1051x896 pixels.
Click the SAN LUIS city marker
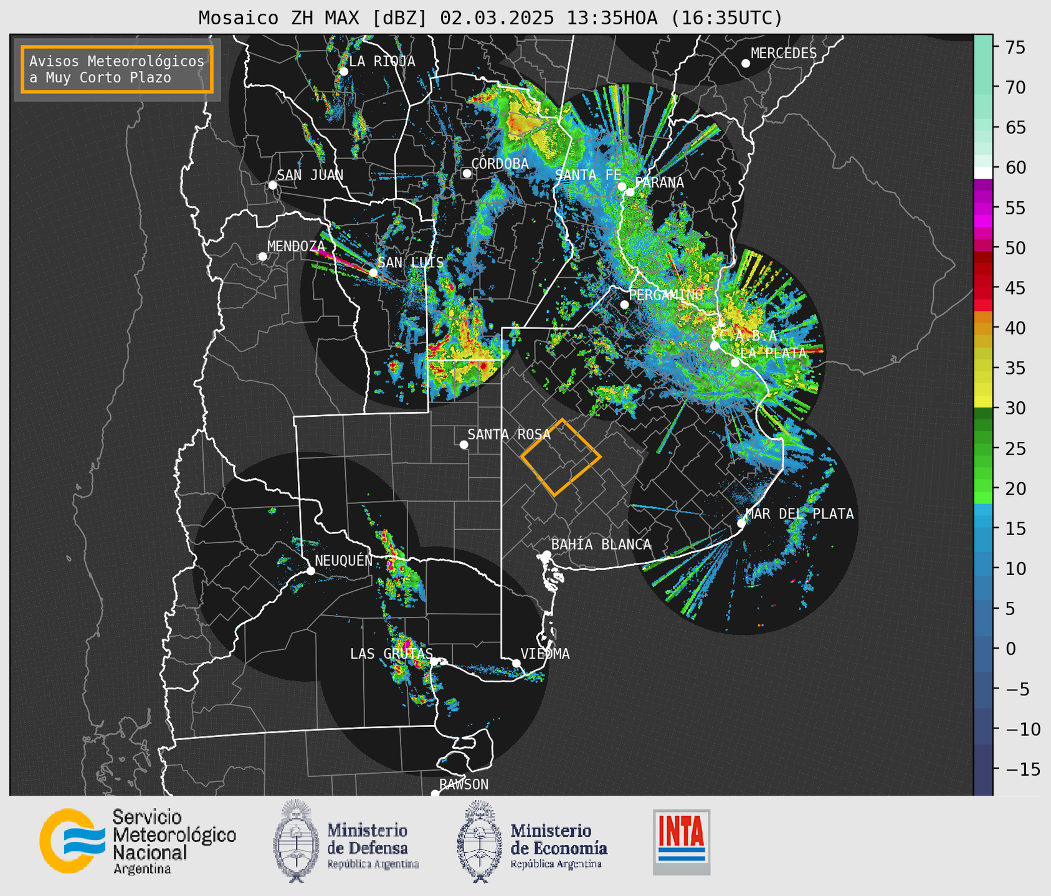point(373,272)
